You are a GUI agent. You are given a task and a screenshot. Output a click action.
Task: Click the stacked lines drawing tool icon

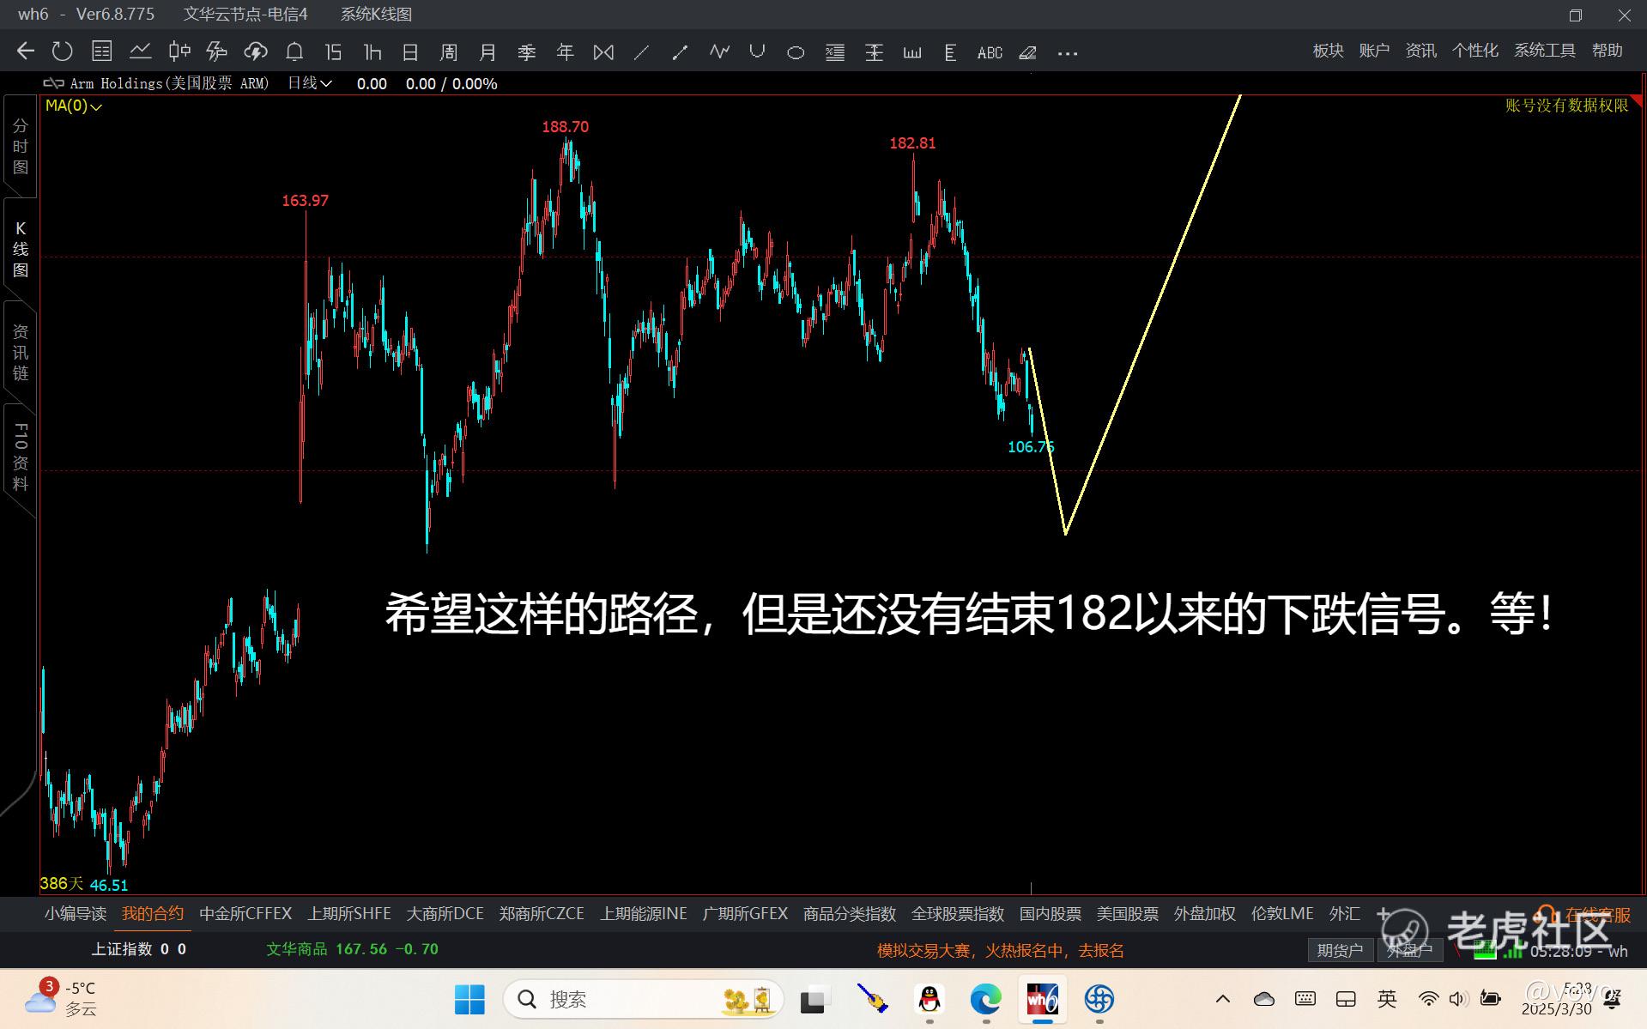coord(835,52)
